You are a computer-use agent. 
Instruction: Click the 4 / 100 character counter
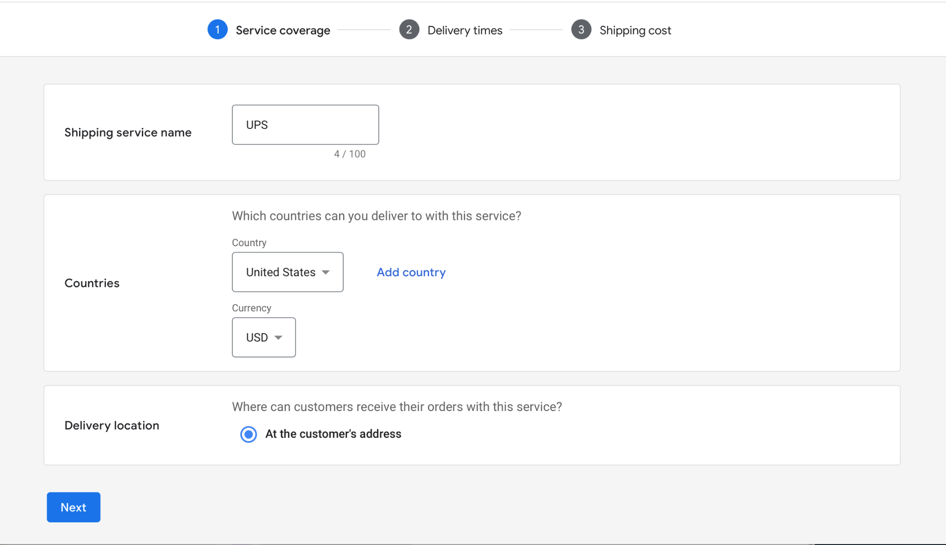coord(350,154)
